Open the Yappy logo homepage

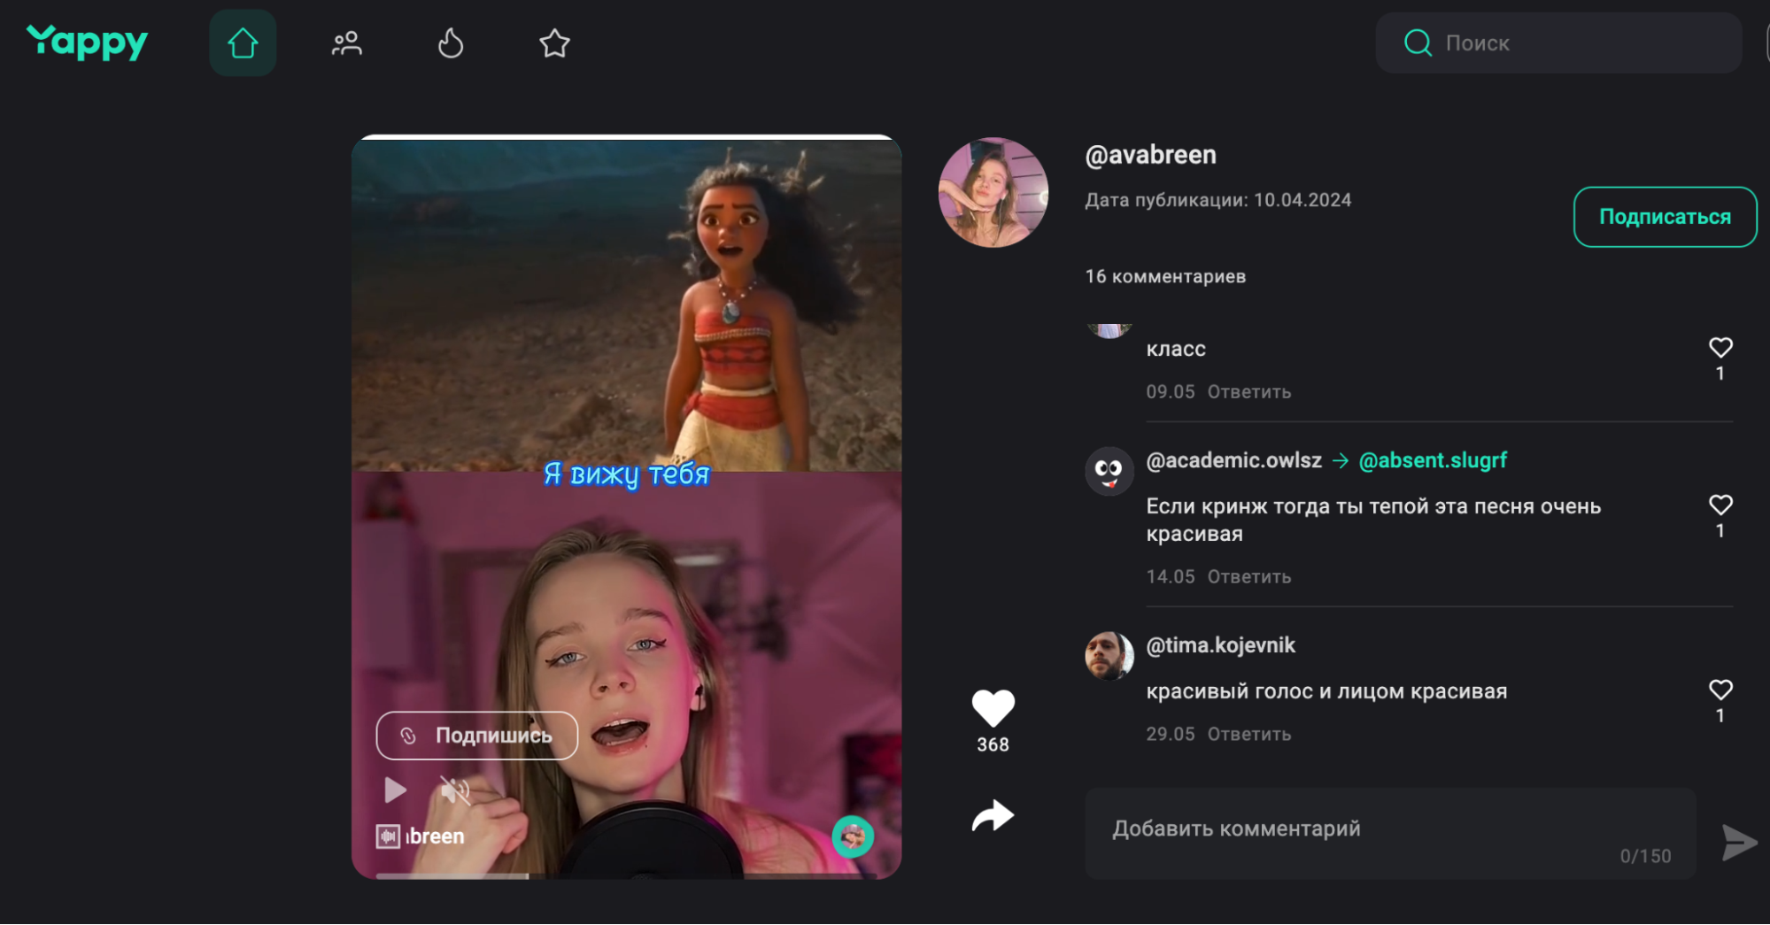click(x=87, y=42)
